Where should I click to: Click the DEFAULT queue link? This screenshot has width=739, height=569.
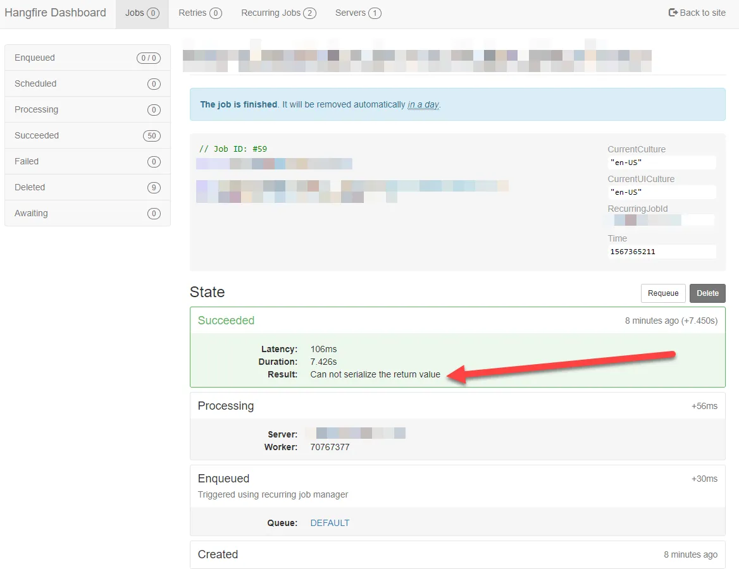(x=330, y=523)
